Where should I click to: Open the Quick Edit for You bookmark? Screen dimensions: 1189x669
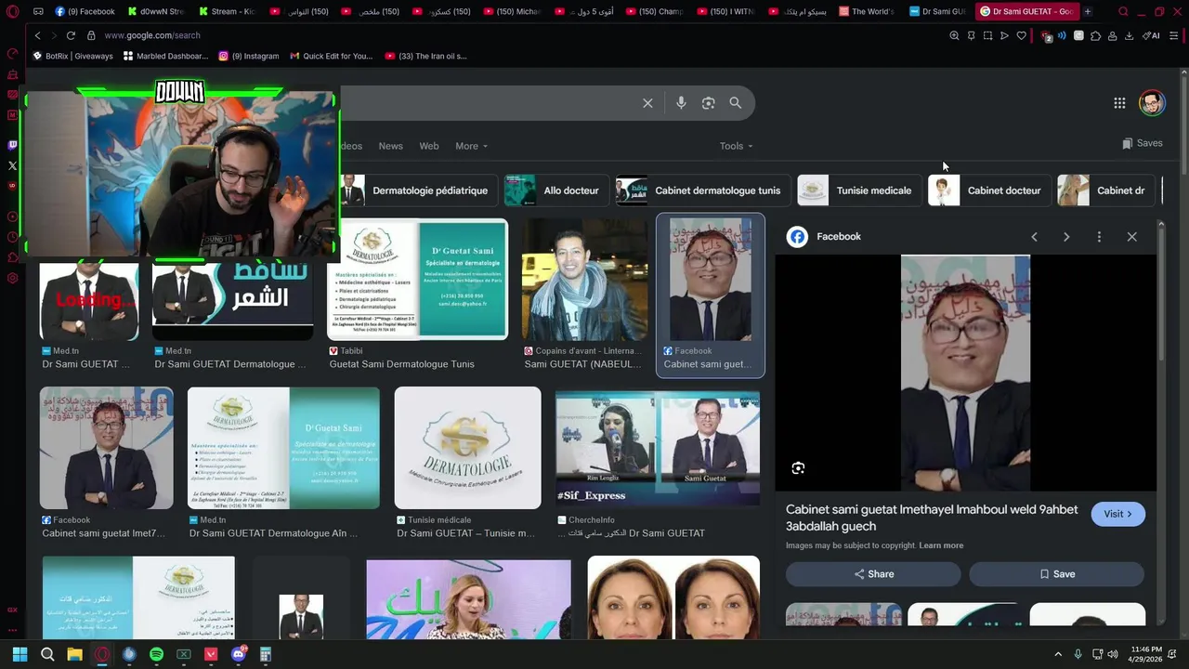[332, 56]
